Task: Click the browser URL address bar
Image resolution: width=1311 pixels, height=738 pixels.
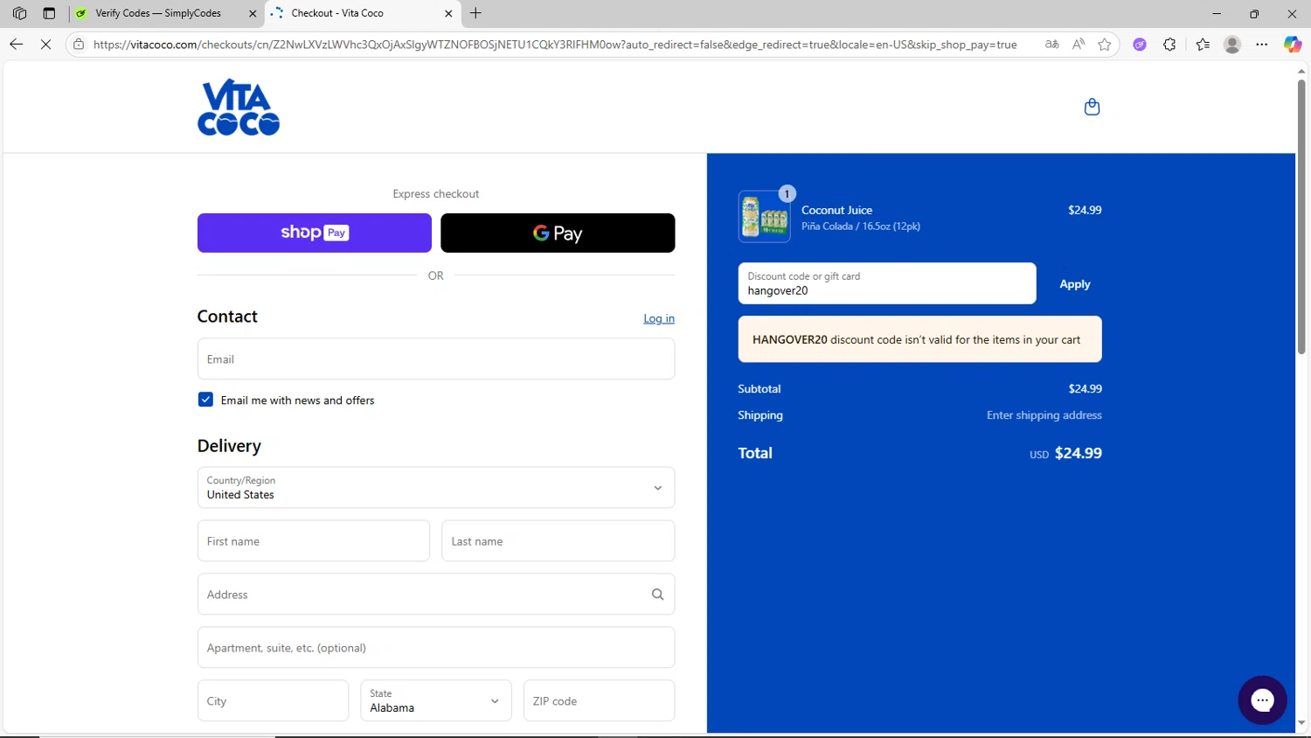Action: [x=555, y=44]
